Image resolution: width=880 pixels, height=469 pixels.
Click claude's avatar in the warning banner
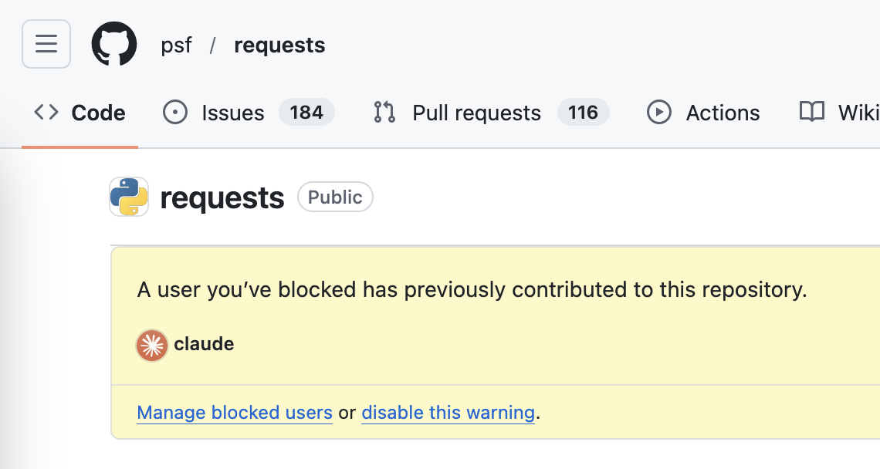click(151, 345)
